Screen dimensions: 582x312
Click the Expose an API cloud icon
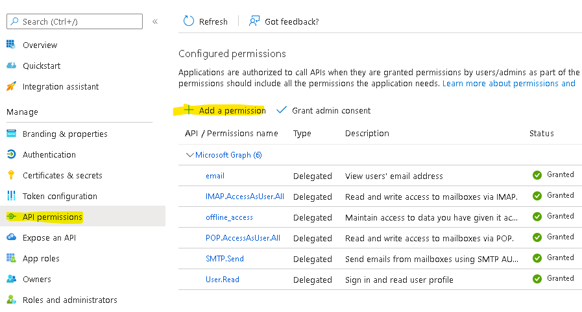tap(11, 237)
